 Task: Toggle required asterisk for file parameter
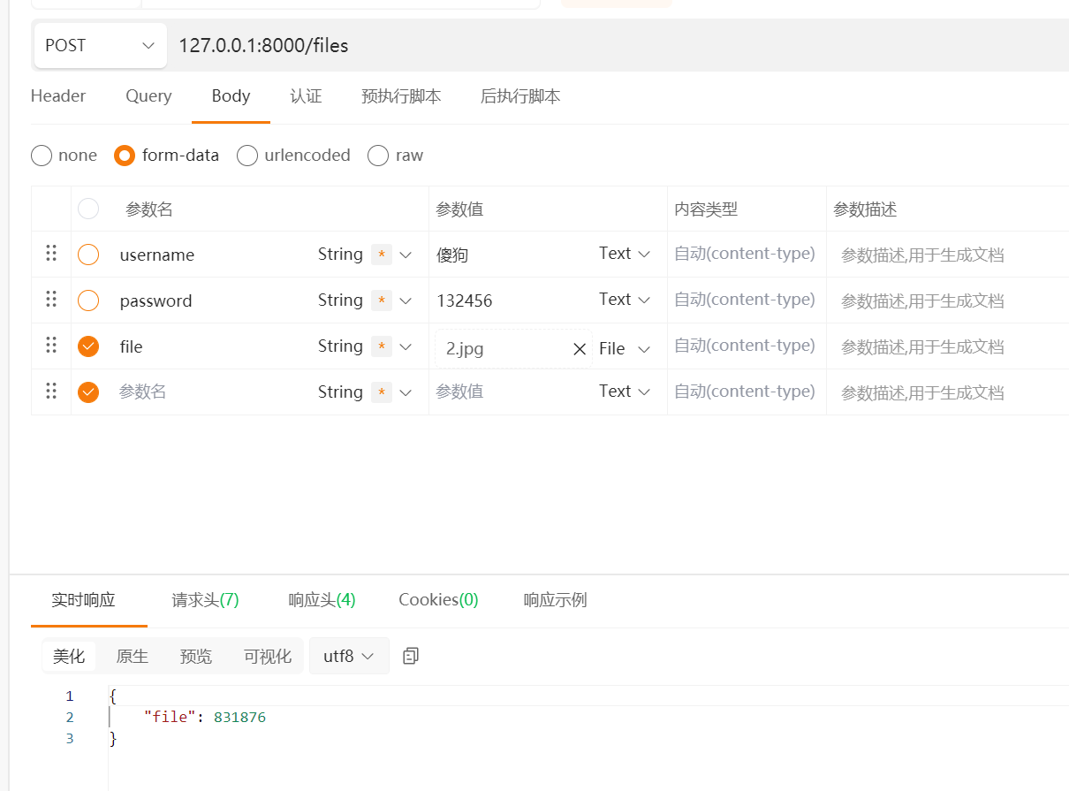(x=381, y=346)
